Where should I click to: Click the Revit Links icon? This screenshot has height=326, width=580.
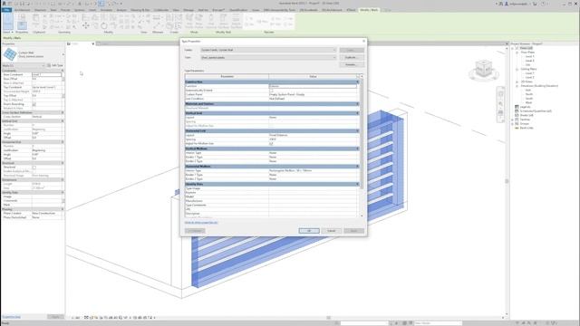click(517, 128)
